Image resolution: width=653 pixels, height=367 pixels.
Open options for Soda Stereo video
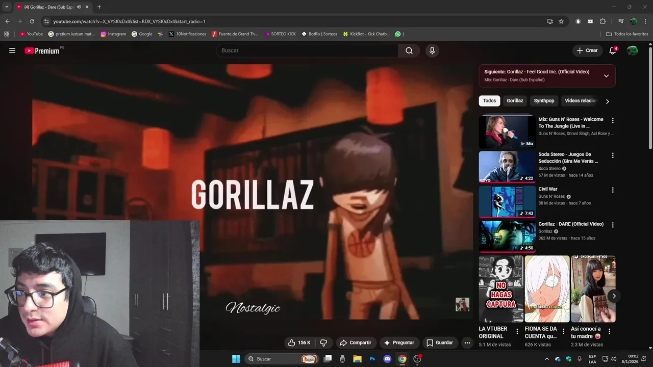(613, 155)
